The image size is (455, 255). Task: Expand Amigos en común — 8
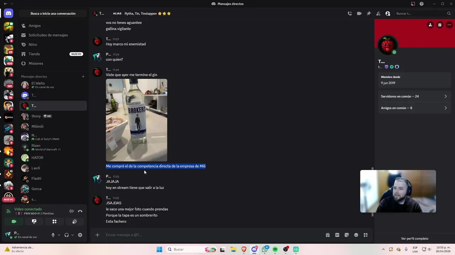(x=414, y=108)
